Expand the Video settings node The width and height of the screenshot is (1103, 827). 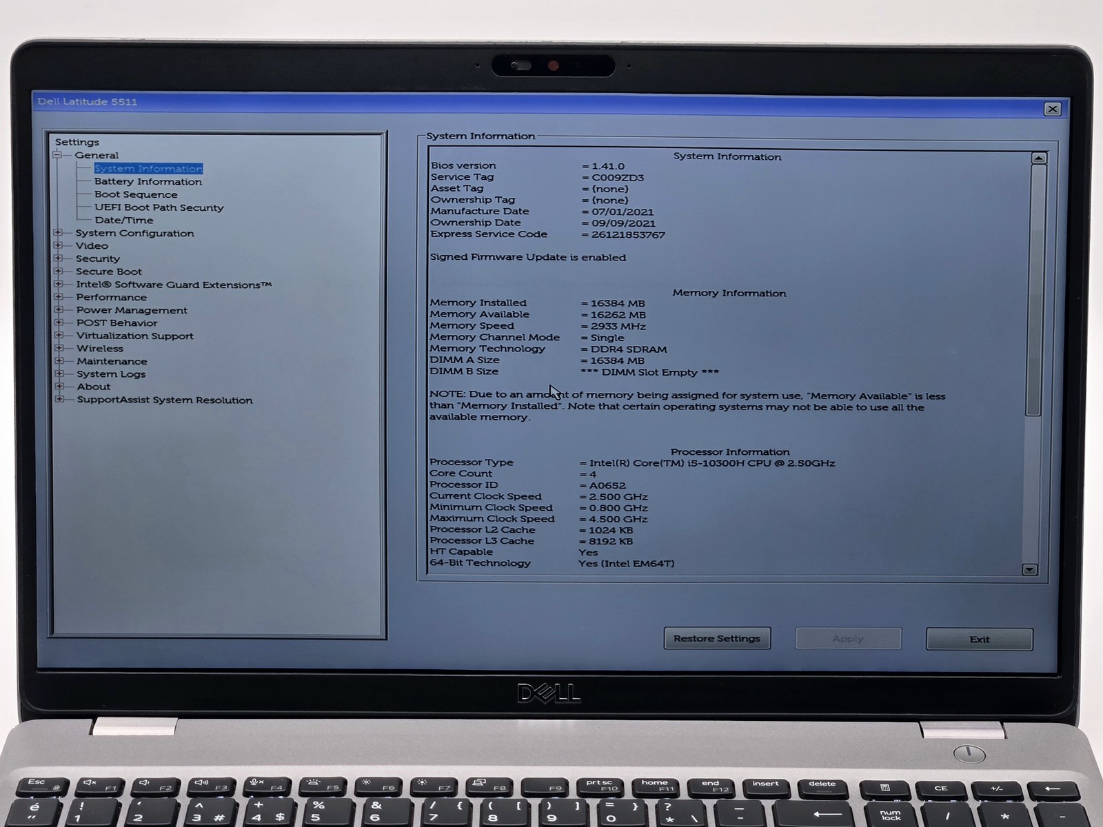point(59,245)
